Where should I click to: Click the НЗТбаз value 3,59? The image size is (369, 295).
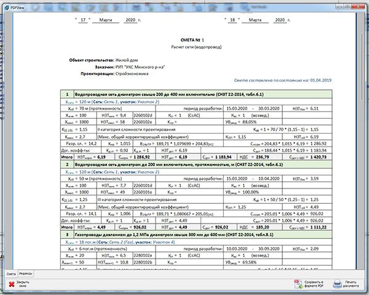click(x=314, y=179)
